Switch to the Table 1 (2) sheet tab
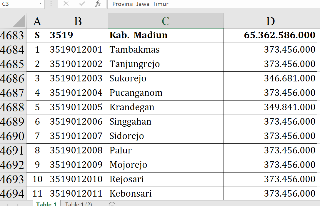The height and width of the screenshot is (206, 320). (79, 204)
